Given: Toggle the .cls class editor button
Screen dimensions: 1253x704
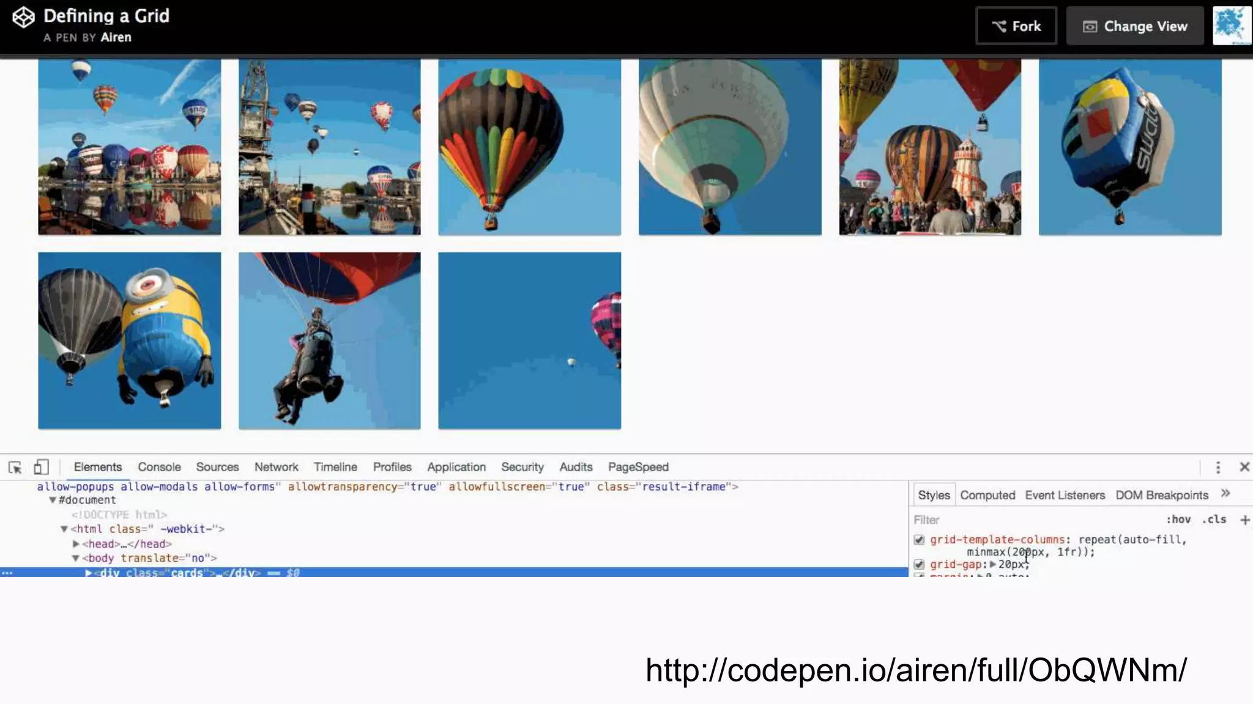Looking at the screenshot, I should pos(1214,519).
